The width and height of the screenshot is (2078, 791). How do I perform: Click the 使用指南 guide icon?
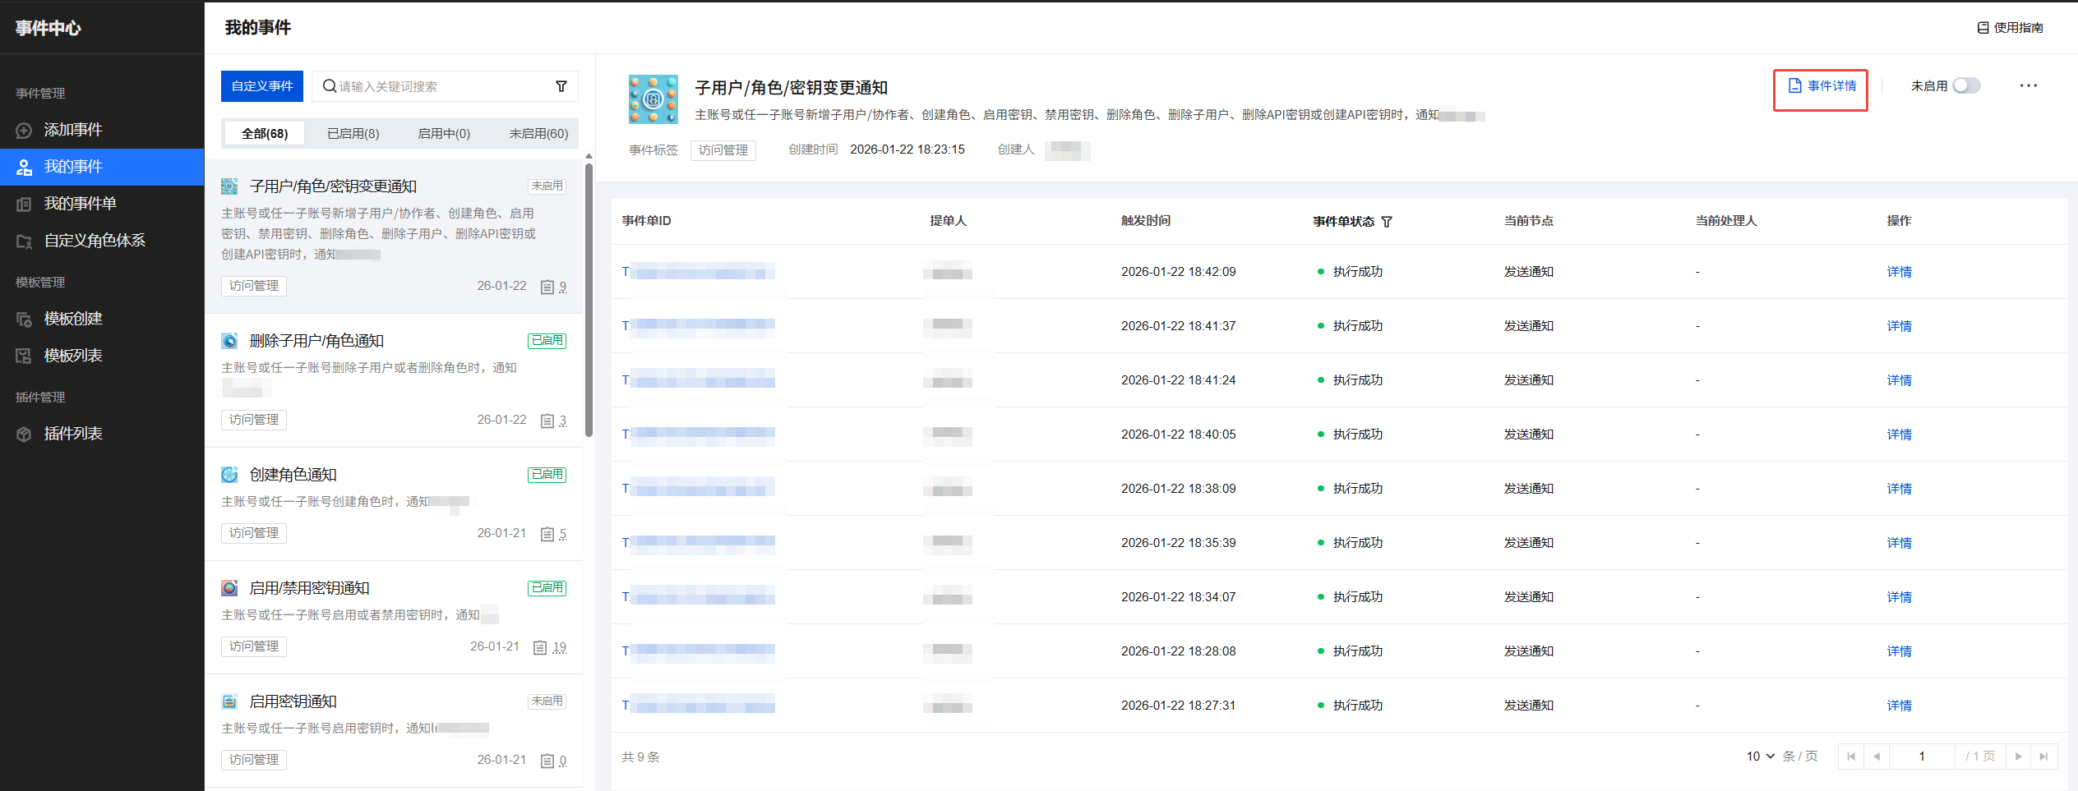(1983, 28)
